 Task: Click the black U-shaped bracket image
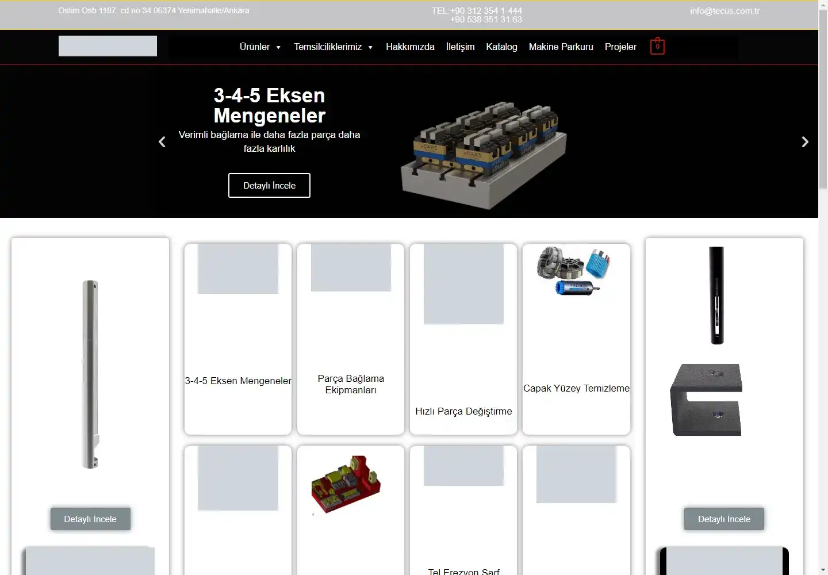[706, 400]
